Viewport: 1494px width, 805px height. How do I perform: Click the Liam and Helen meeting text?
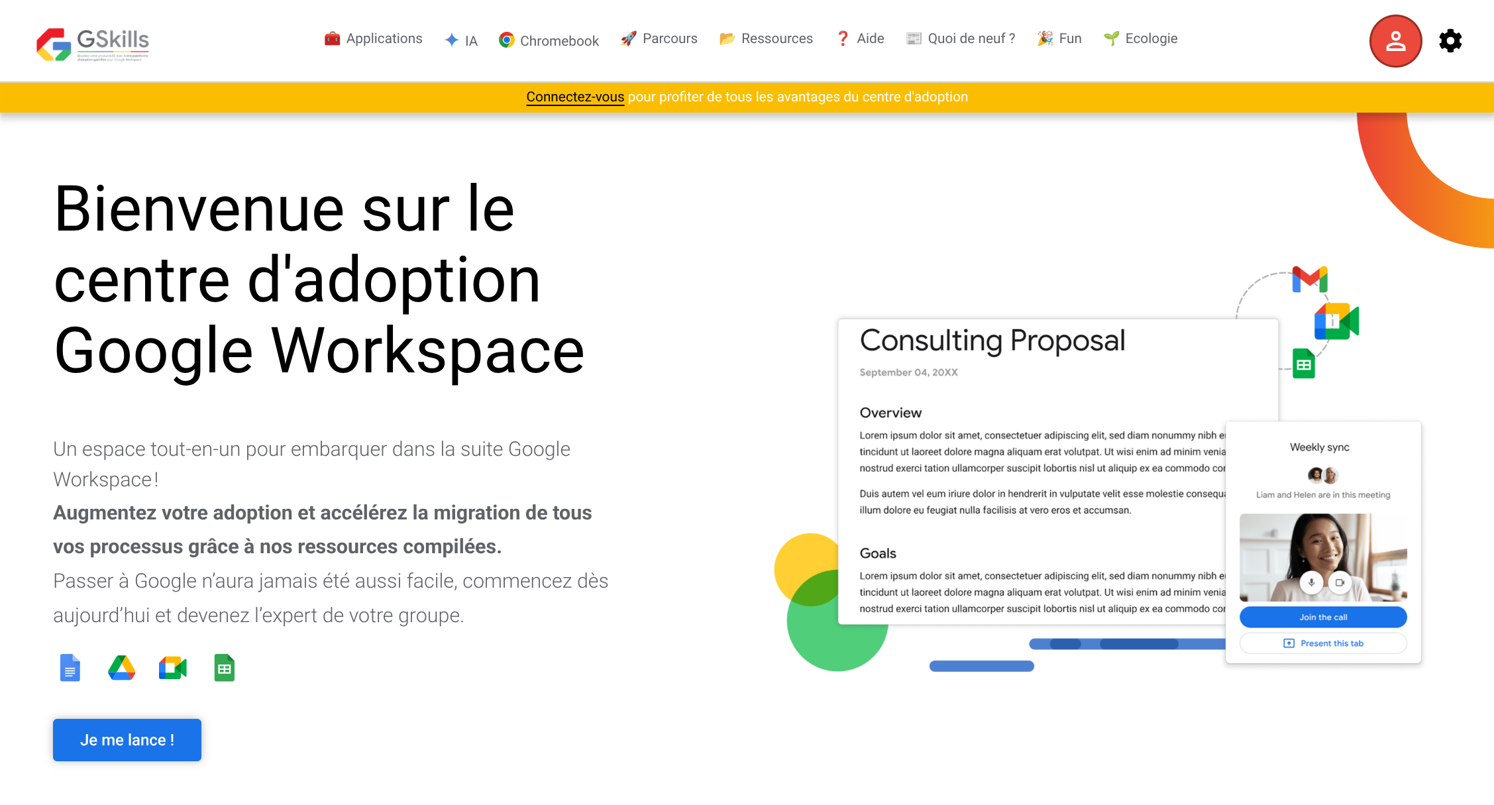click(1323, 495)
